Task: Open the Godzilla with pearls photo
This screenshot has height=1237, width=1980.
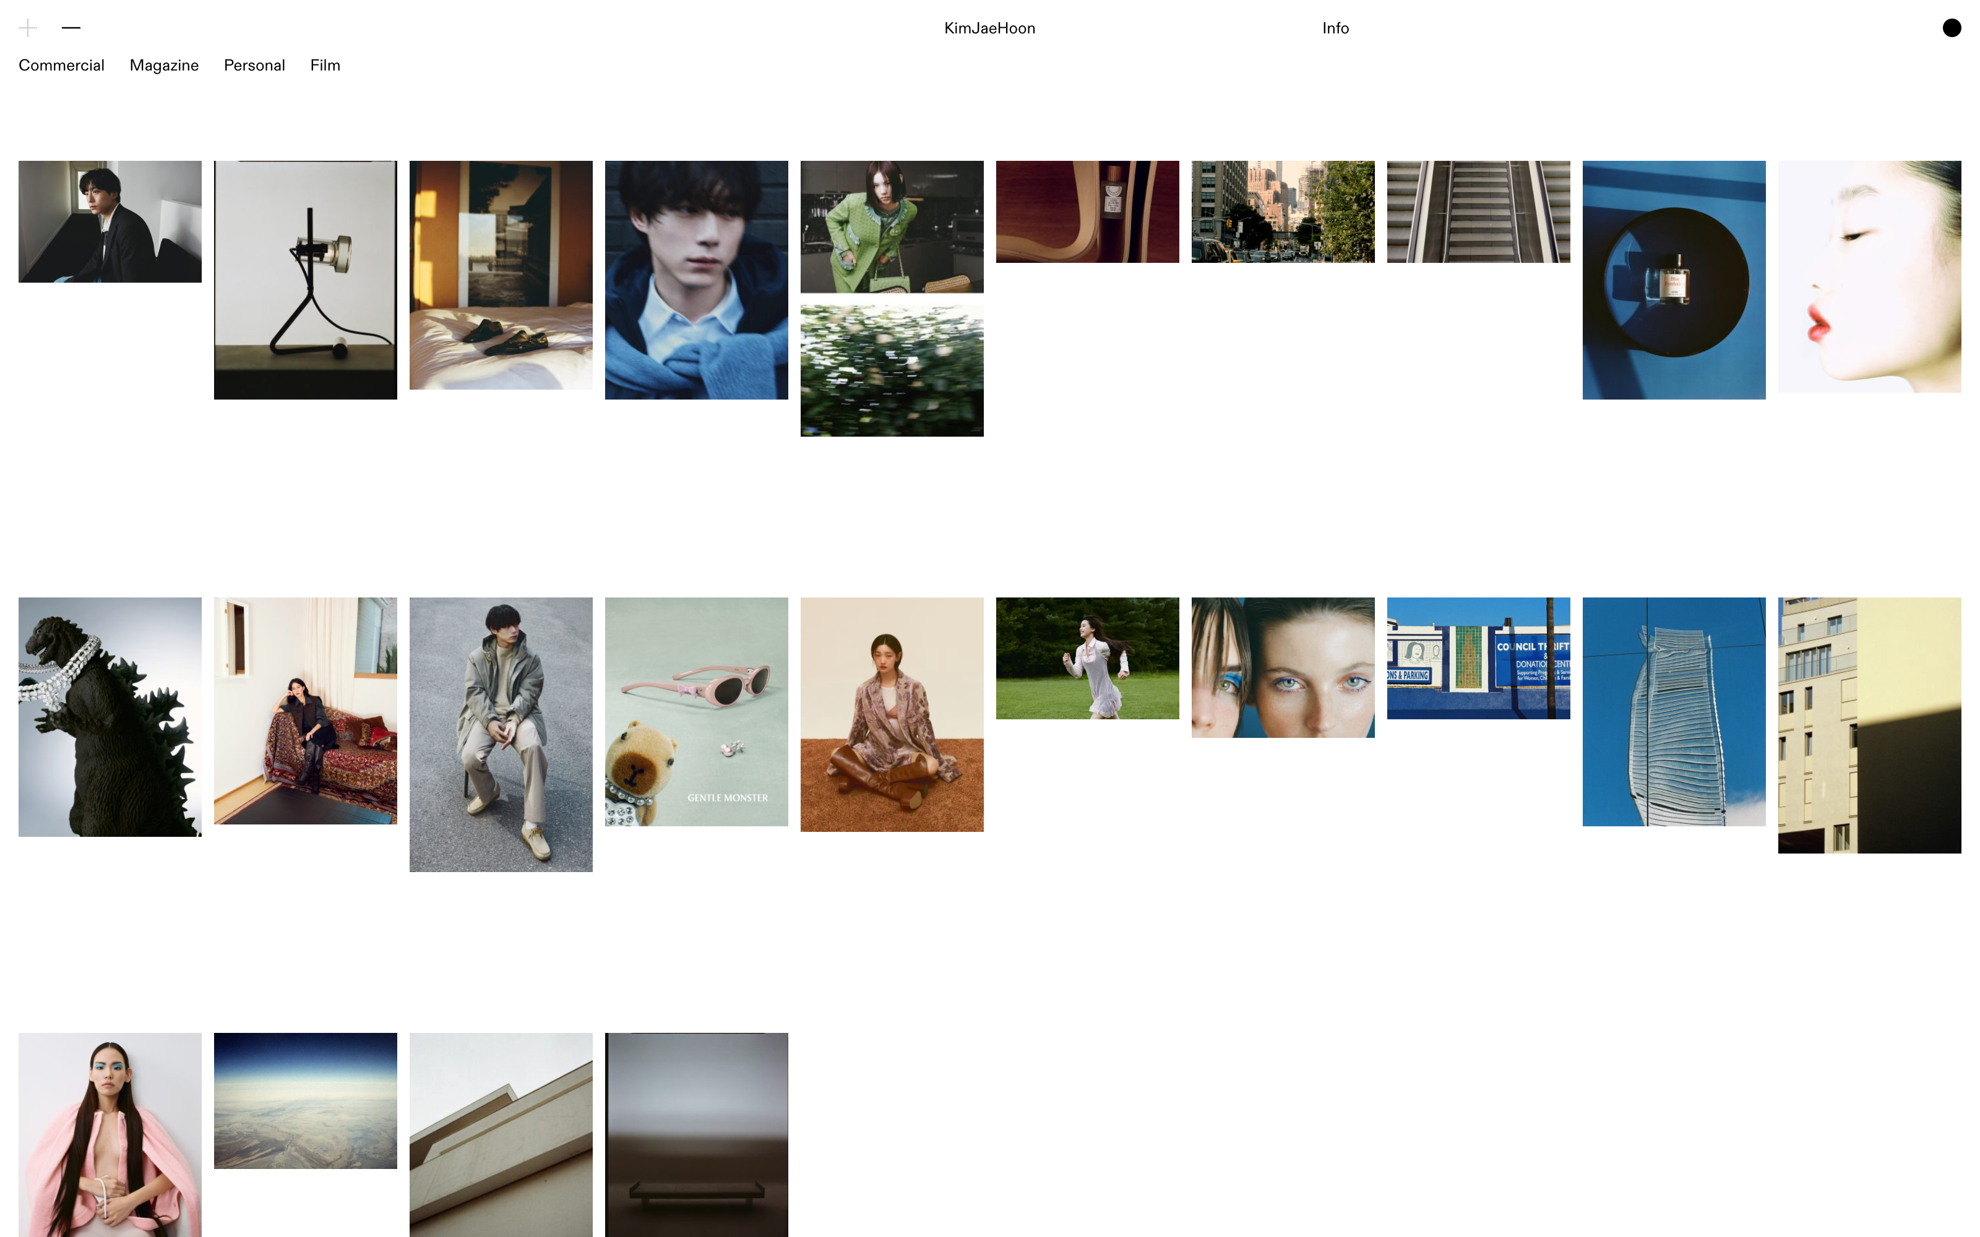Action: click(110, 716)
